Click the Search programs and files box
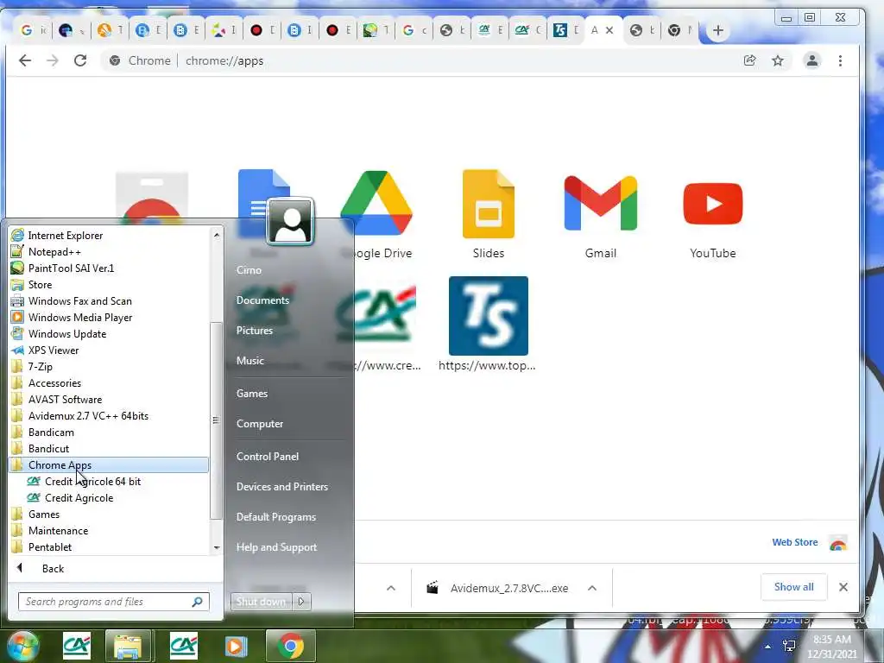 (x=113, y=602)
